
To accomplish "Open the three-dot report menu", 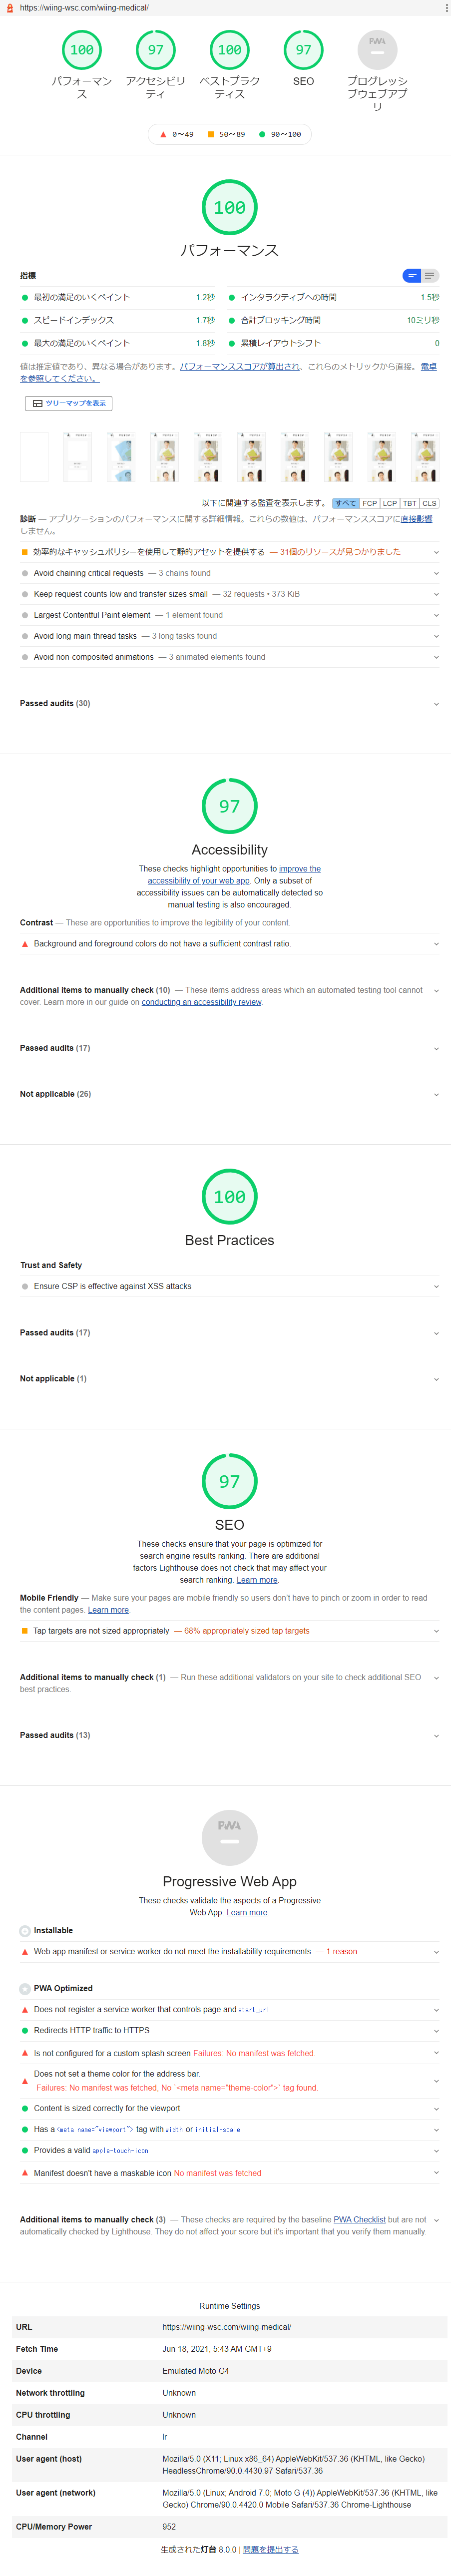I will pos(446,8).
